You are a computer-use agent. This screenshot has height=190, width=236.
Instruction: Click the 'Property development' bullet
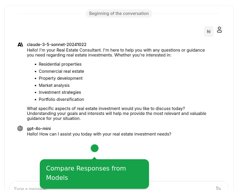(x=60, y=78)
